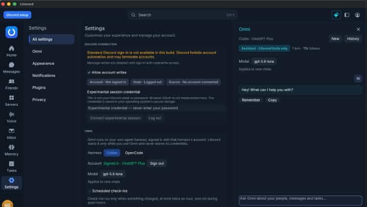367x207 pixels.
Task: Select the OpenCode harness option
Action: click(x=134, y=153)
